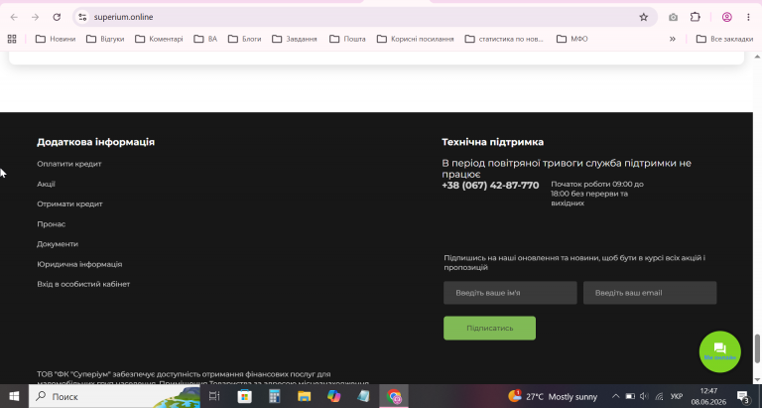762x408 pixels.
Task: Click the camera screenshot extension icon
Action: click(x=673, y=17)
